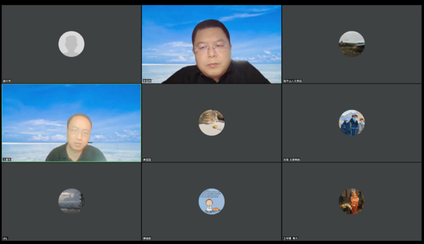Select the default gray silhouette avatar
Viewport: 424px width, 244px height.
tap(72, 44)
